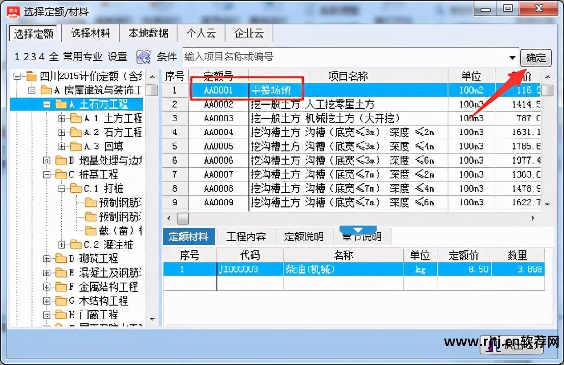This screenshot has height=365, width=564.
Task: Click the A.3 回填 folder icon
Action: 76,146
